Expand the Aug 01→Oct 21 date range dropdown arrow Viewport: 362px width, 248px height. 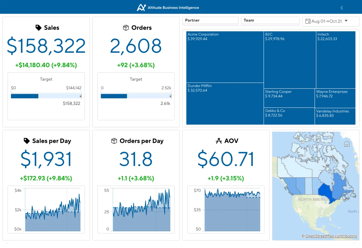click(x=346, y=21)
